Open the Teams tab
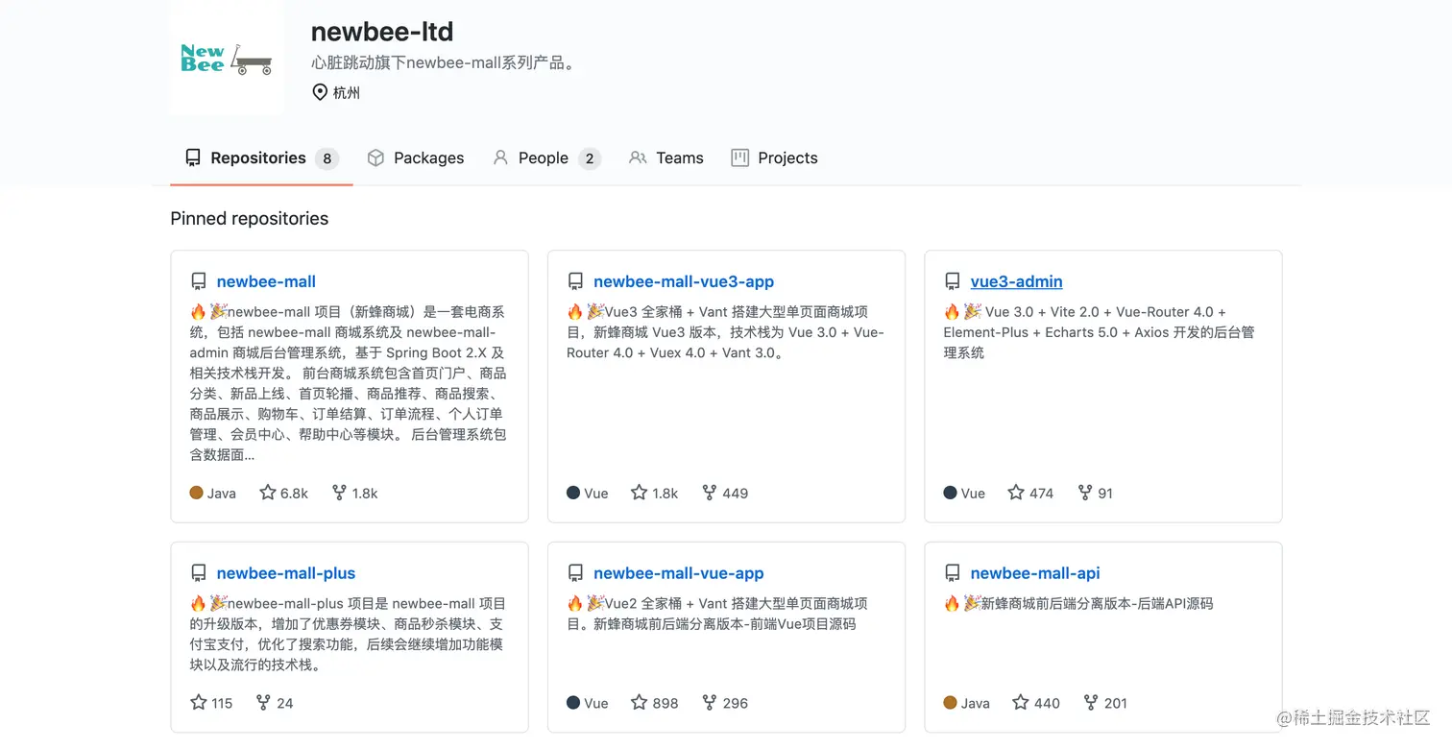Viewport: 1452px width, 749px height. click(x=666, y=158)
